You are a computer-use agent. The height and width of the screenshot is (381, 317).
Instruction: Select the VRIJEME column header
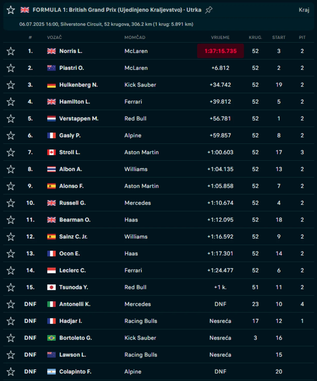tap(220, 38)
